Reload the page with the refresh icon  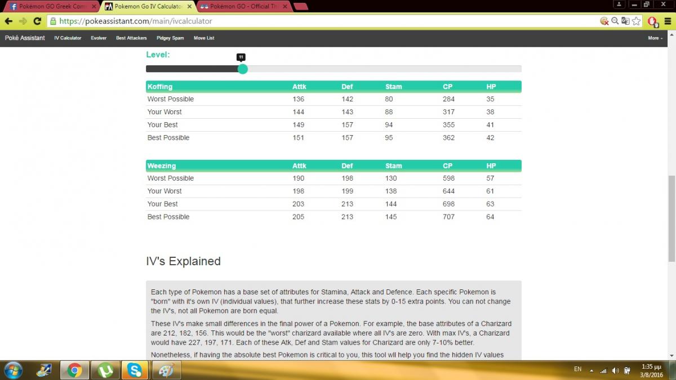[38, 21]
